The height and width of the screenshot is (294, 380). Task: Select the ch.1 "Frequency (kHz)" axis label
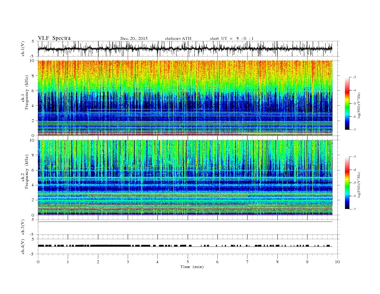pos(27,92)
